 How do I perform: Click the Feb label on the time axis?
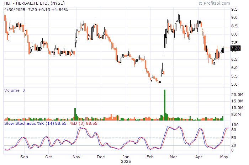click(x=150, y=157)
